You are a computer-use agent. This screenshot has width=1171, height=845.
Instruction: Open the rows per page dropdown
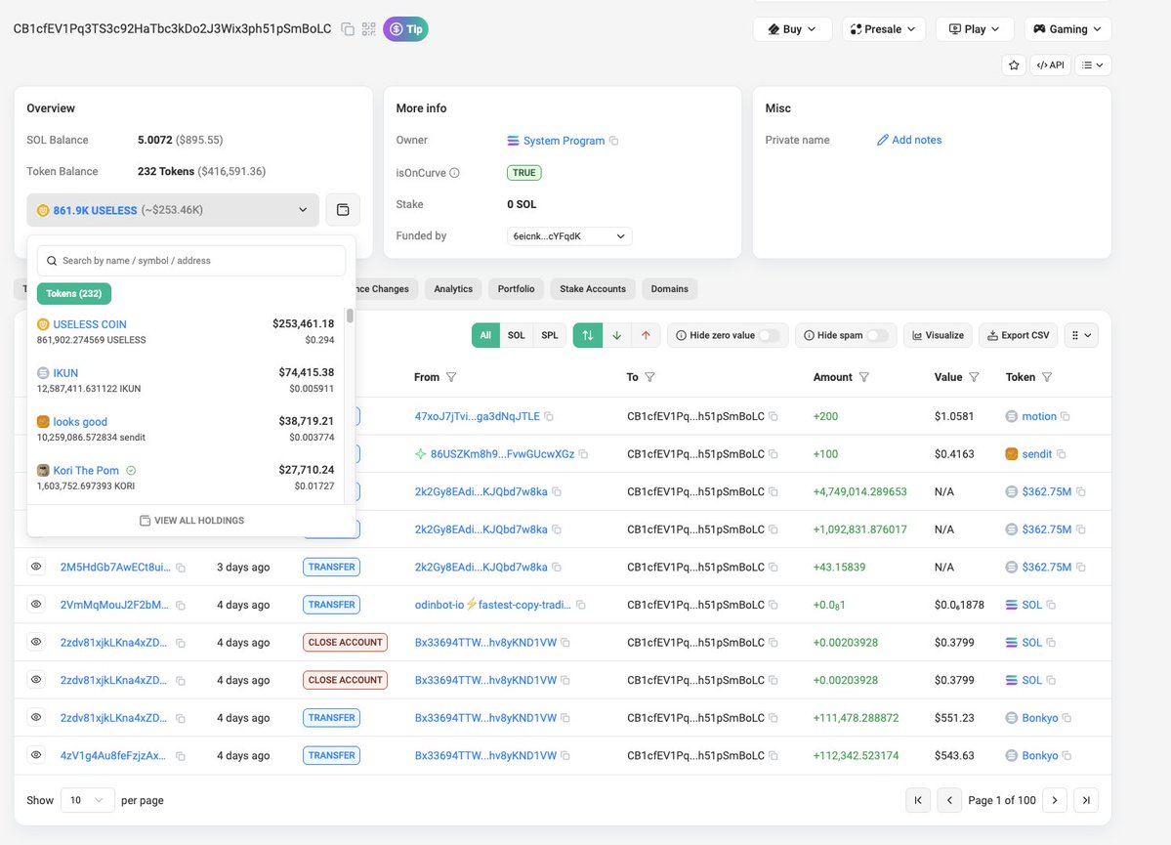[87, 800]
